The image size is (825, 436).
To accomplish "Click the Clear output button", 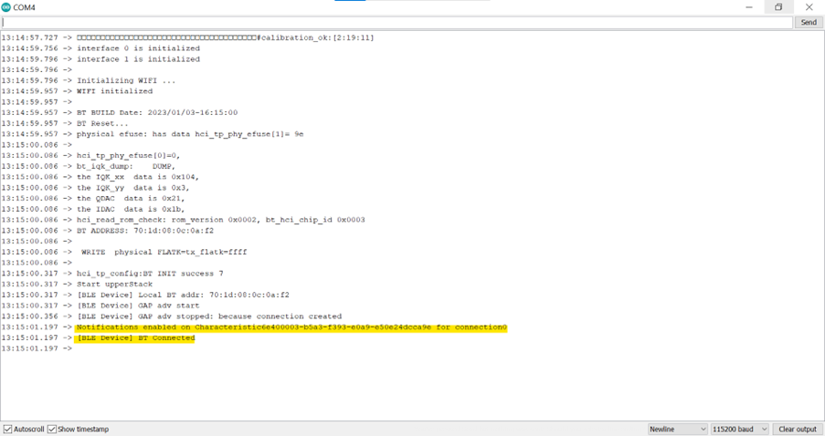I will (797, 429).
